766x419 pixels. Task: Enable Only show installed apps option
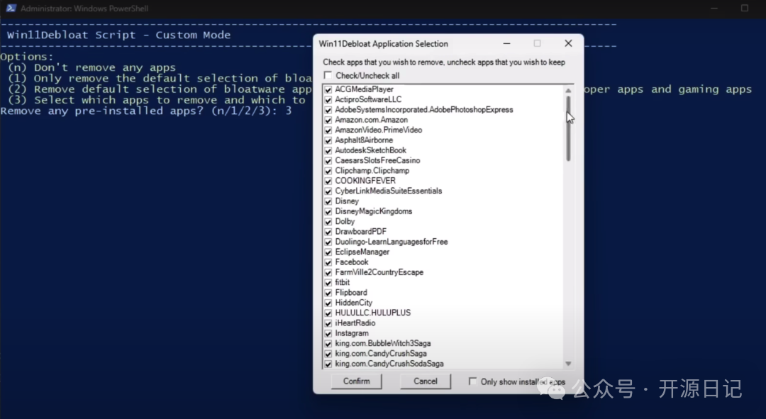(x=473, y=381)
